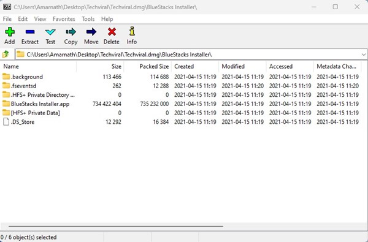
Task: Sort by the Metadata Changed column header
Action: click(x=337, y=67)
